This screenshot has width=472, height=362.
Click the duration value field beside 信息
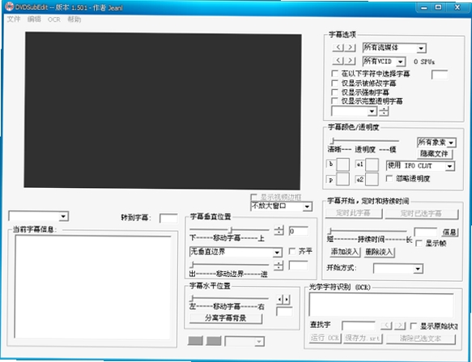tap(425, 232)
